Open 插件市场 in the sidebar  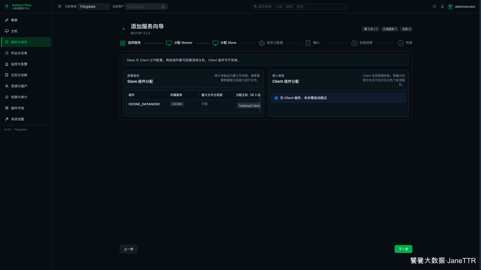pos(26,108)
